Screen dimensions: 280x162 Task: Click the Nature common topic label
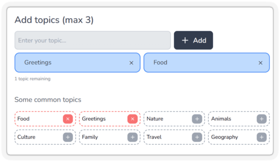tap(155, 119)
